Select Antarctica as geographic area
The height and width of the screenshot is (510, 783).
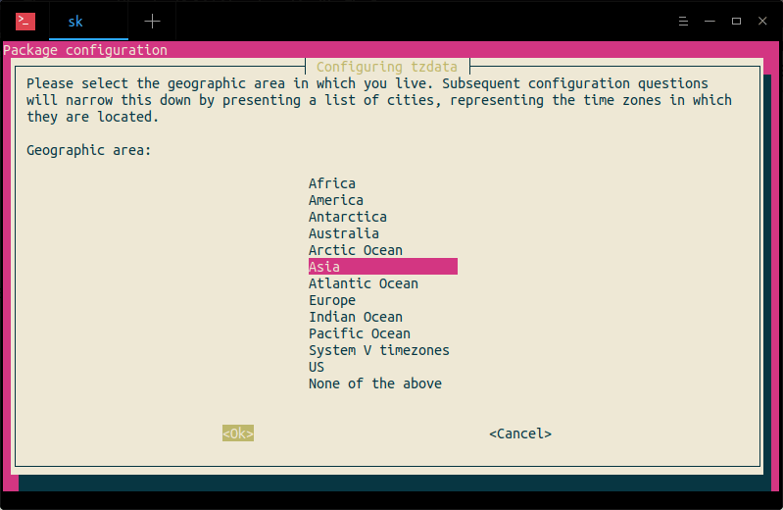(x=348, y=217)
